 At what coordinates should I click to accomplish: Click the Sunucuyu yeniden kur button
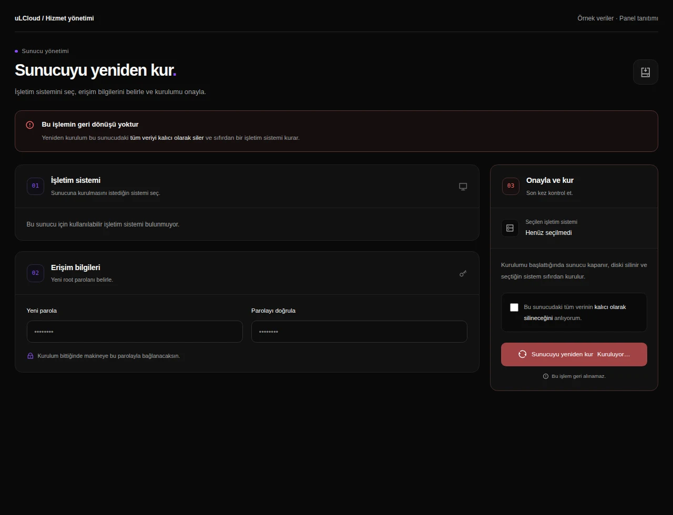574,354
